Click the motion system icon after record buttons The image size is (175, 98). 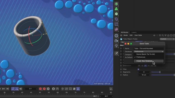54,89
